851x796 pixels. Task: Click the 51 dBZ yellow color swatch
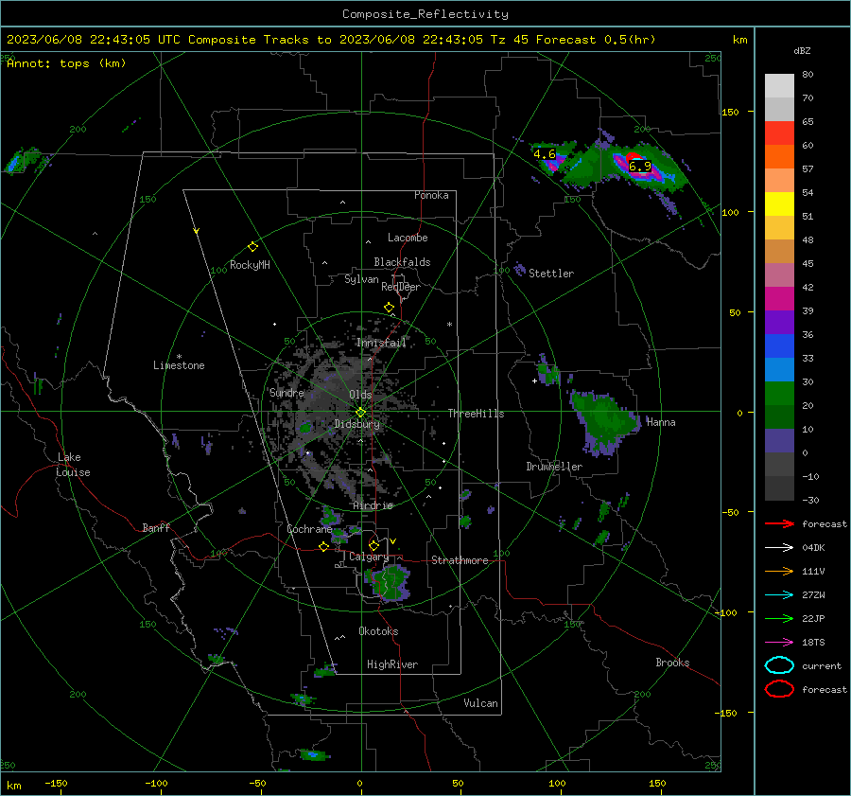click(779, 203)
